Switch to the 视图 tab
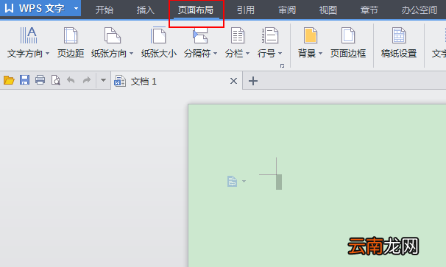Image resolution: width=446 pixels, height=267 pixels. [x=328, y=10]
